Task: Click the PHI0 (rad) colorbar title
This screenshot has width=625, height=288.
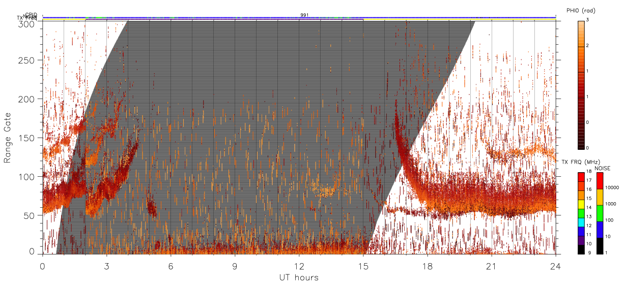Action: [581, 10]
